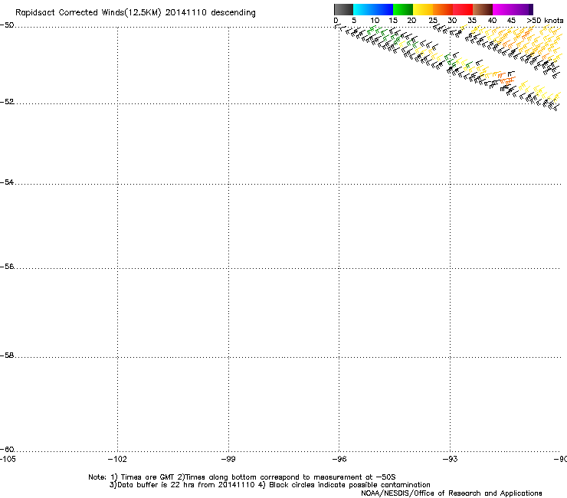Click the longitude label '-93'
567x498 pixels.
[451, 459]
